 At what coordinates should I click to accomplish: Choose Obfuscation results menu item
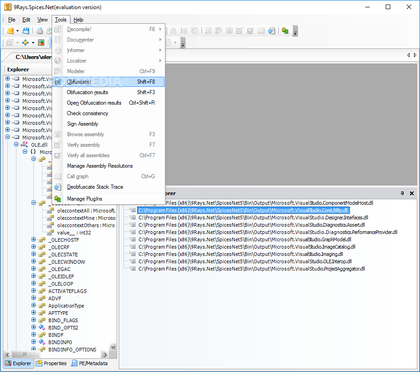[108, 92]
